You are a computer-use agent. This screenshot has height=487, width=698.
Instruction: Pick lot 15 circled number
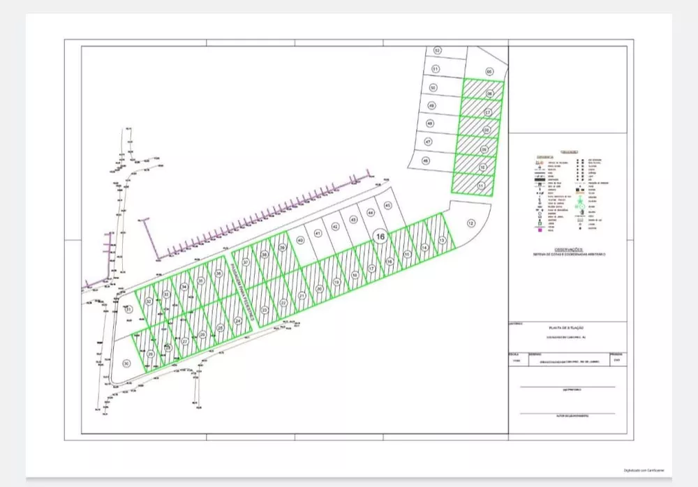pyautogui.click(x=407, y=254)
